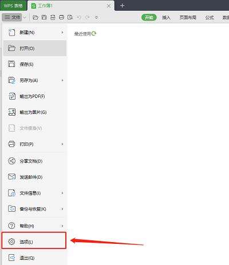Image resolution: width=229 pixels, height=265 pixels.
Task: Select 选项(L) in the file menu
Action: (34, 240)
